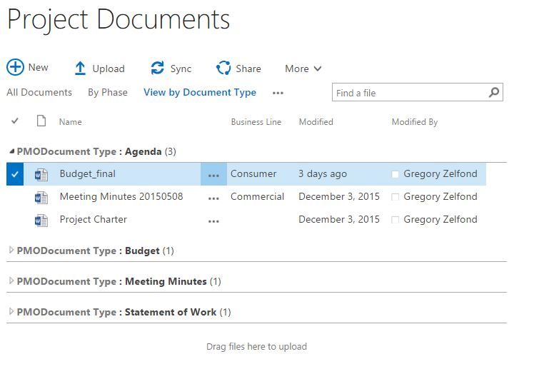Click the Word icon for Budget_final
549x369 pixels.
pyautogui.click(x=41, y=174)
